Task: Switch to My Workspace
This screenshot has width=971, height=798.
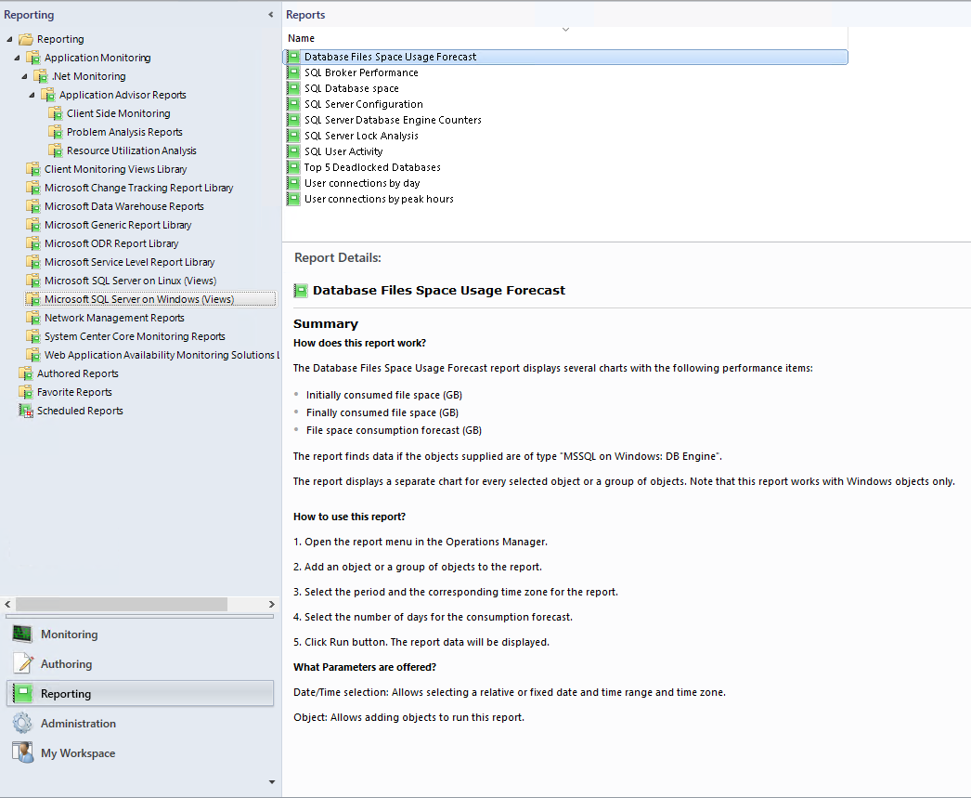Action: point(140,752)
